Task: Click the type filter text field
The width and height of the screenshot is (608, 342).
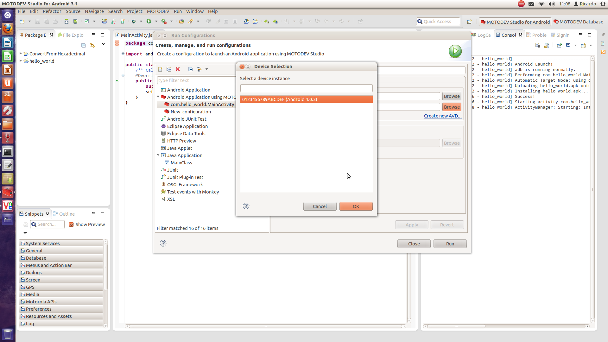Action: tap(196, 80)
